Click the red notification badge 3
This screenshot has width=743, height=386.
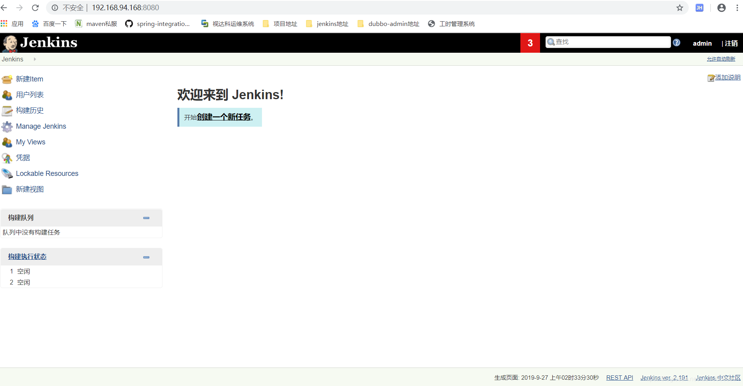pos(530,43)
